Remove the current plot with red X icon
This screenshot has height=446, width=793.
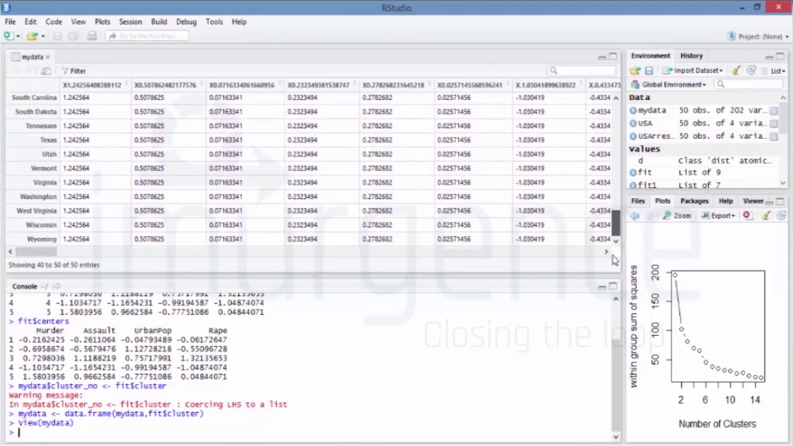747,216
